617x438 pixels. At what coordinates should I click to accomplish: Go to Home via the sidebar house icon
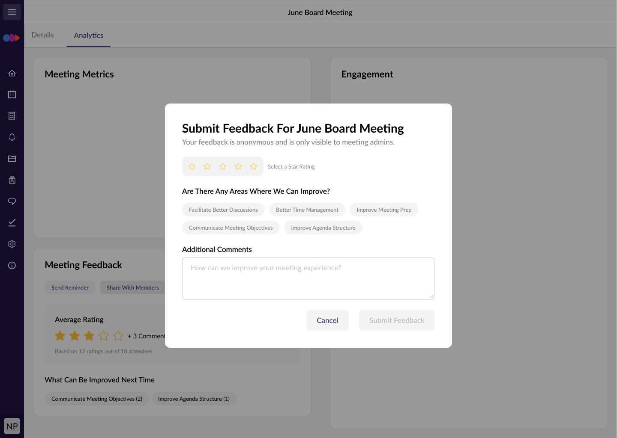12,73
